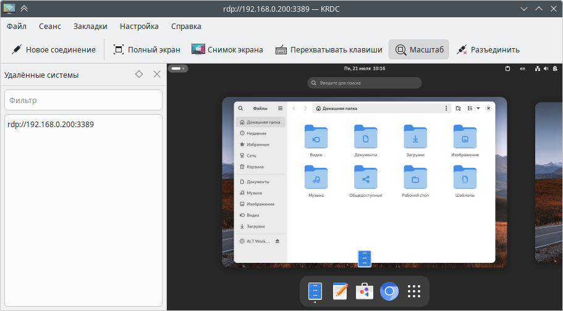Toggle list view in Файлы
Image resolution: width=563 pixels, height=311 pixels.
point(470,109)
